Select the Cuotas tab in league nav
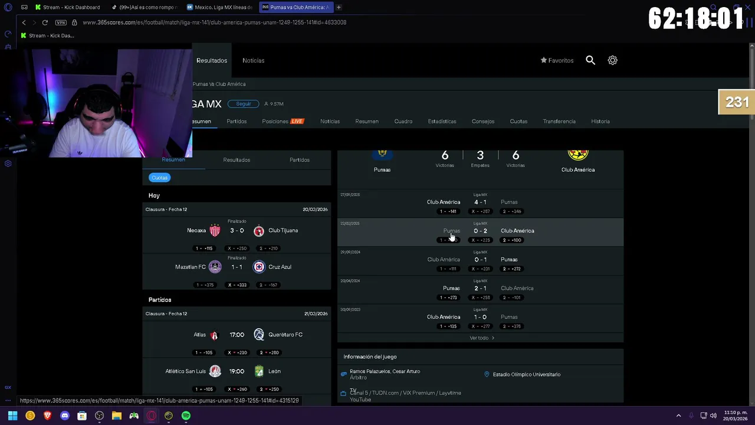 (518, 122)
